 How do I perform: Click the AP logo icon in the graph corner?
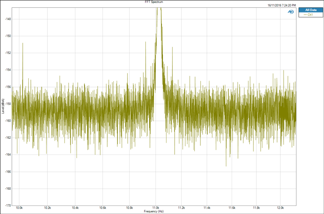[x=290, y=12]
